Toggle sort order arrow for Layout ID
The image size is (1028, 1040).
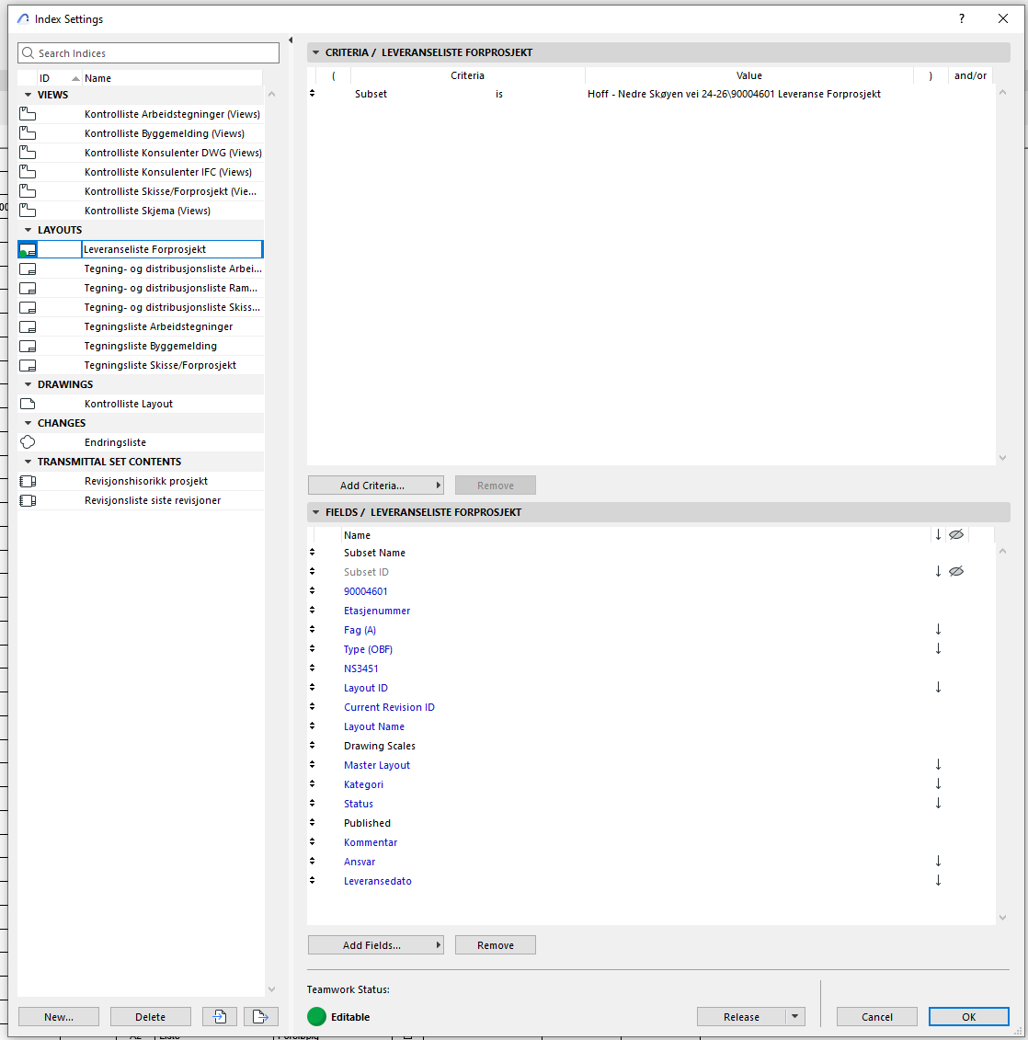[x=938, y=688]
